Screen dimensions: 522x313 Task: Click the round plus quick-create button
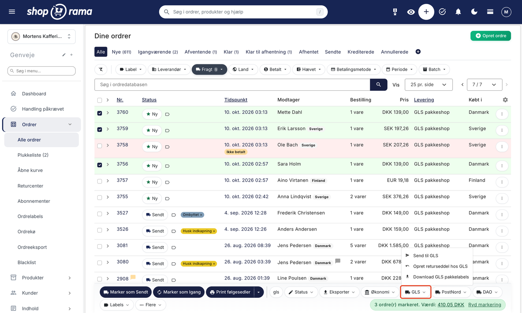coord(426,12)
